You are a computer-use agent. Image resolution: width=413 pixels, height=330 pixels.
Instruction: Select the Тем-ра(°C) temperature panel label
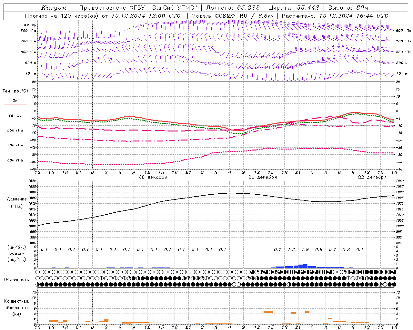coord(15,91)
